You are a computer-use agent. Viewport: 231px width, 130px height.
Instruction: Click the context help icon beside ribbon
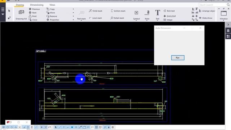point(9,18)
